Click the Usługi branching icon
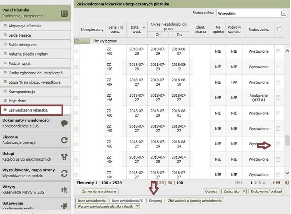The image size is (291, 214). click(64, 157)
